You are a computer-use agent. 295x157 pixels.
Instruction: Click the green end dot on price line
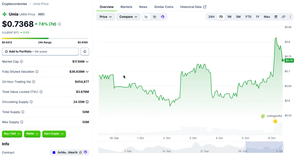coord(283,60)
